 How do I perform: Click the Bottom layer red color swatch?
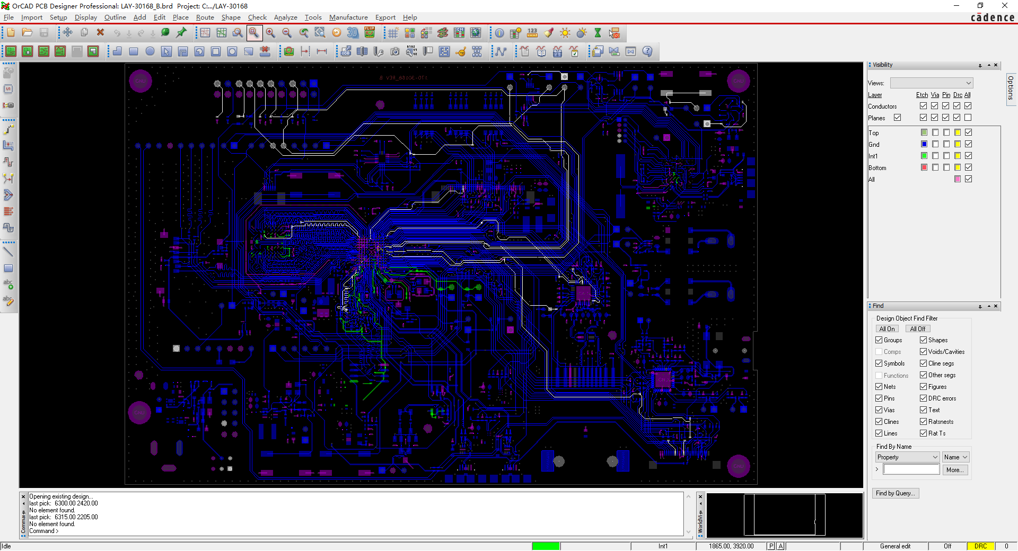[x=924, y=167]
